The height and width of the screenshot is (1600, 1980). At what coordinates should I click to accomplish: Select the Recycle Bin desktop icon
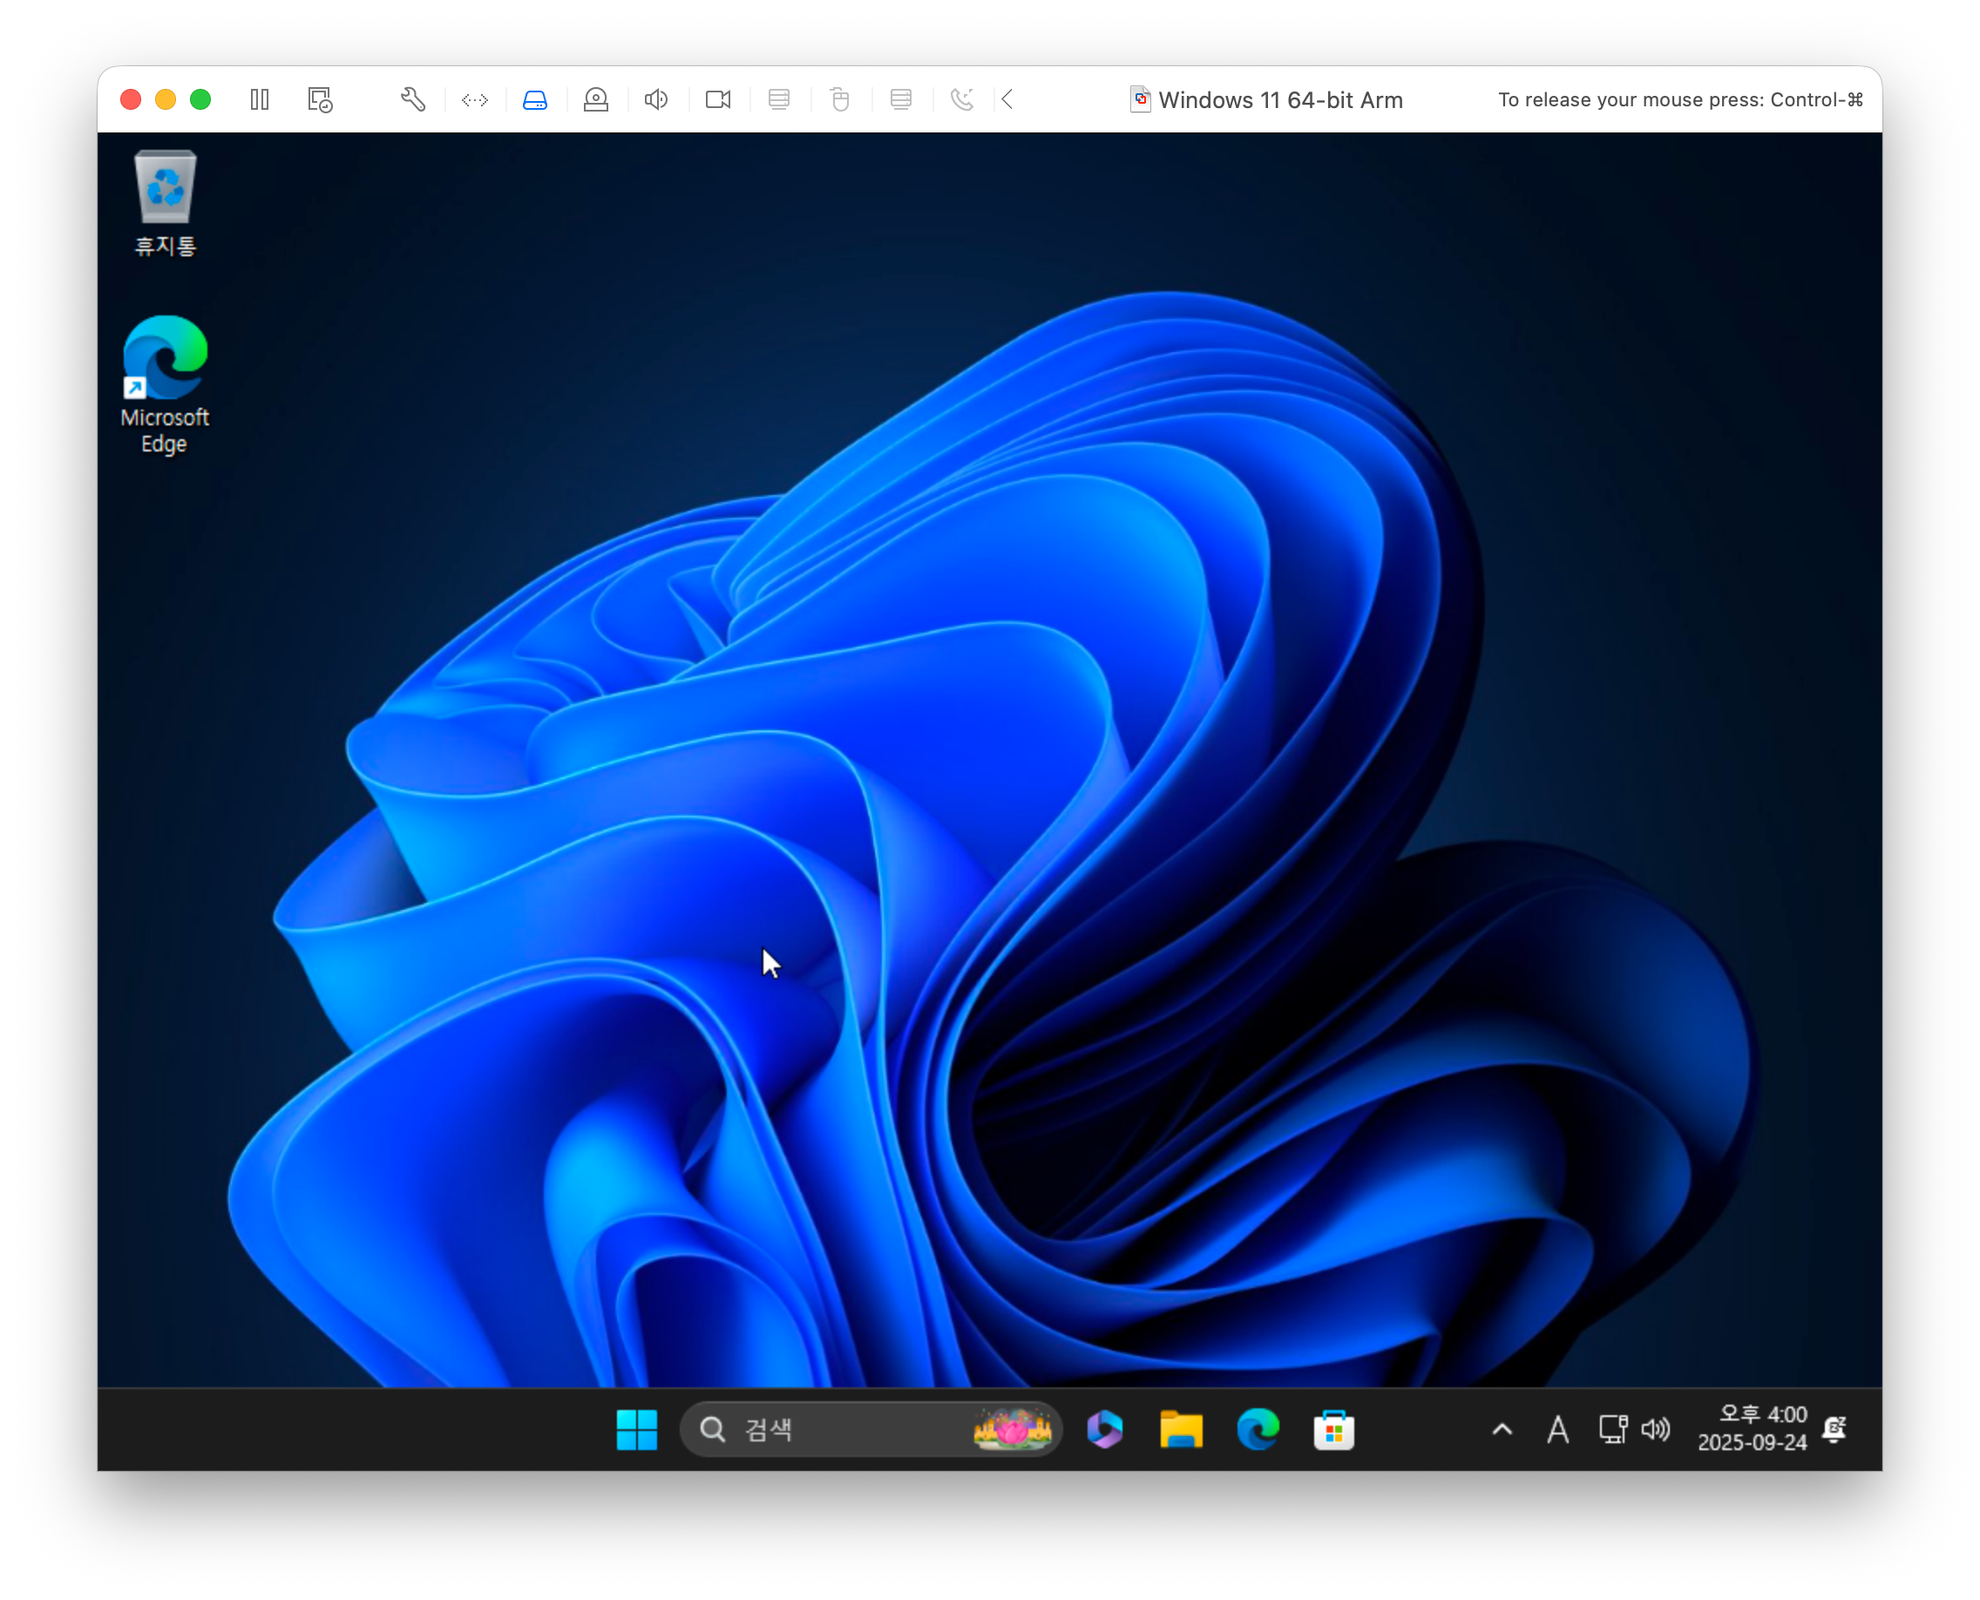tap(166, 204)
